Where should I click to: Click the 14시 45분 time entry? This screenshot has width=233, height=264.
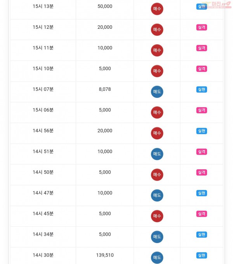(x=43, y=214)
